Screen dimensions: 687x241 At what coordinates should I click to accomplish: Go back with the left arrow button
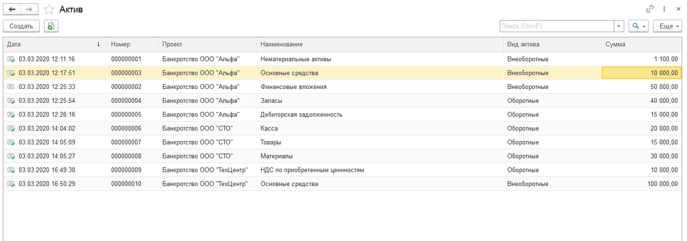tap(12, 9)
